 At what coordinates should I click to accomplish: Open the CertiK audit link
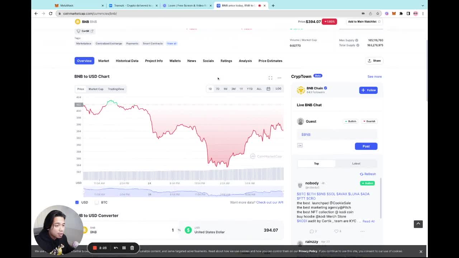[85, 31]
